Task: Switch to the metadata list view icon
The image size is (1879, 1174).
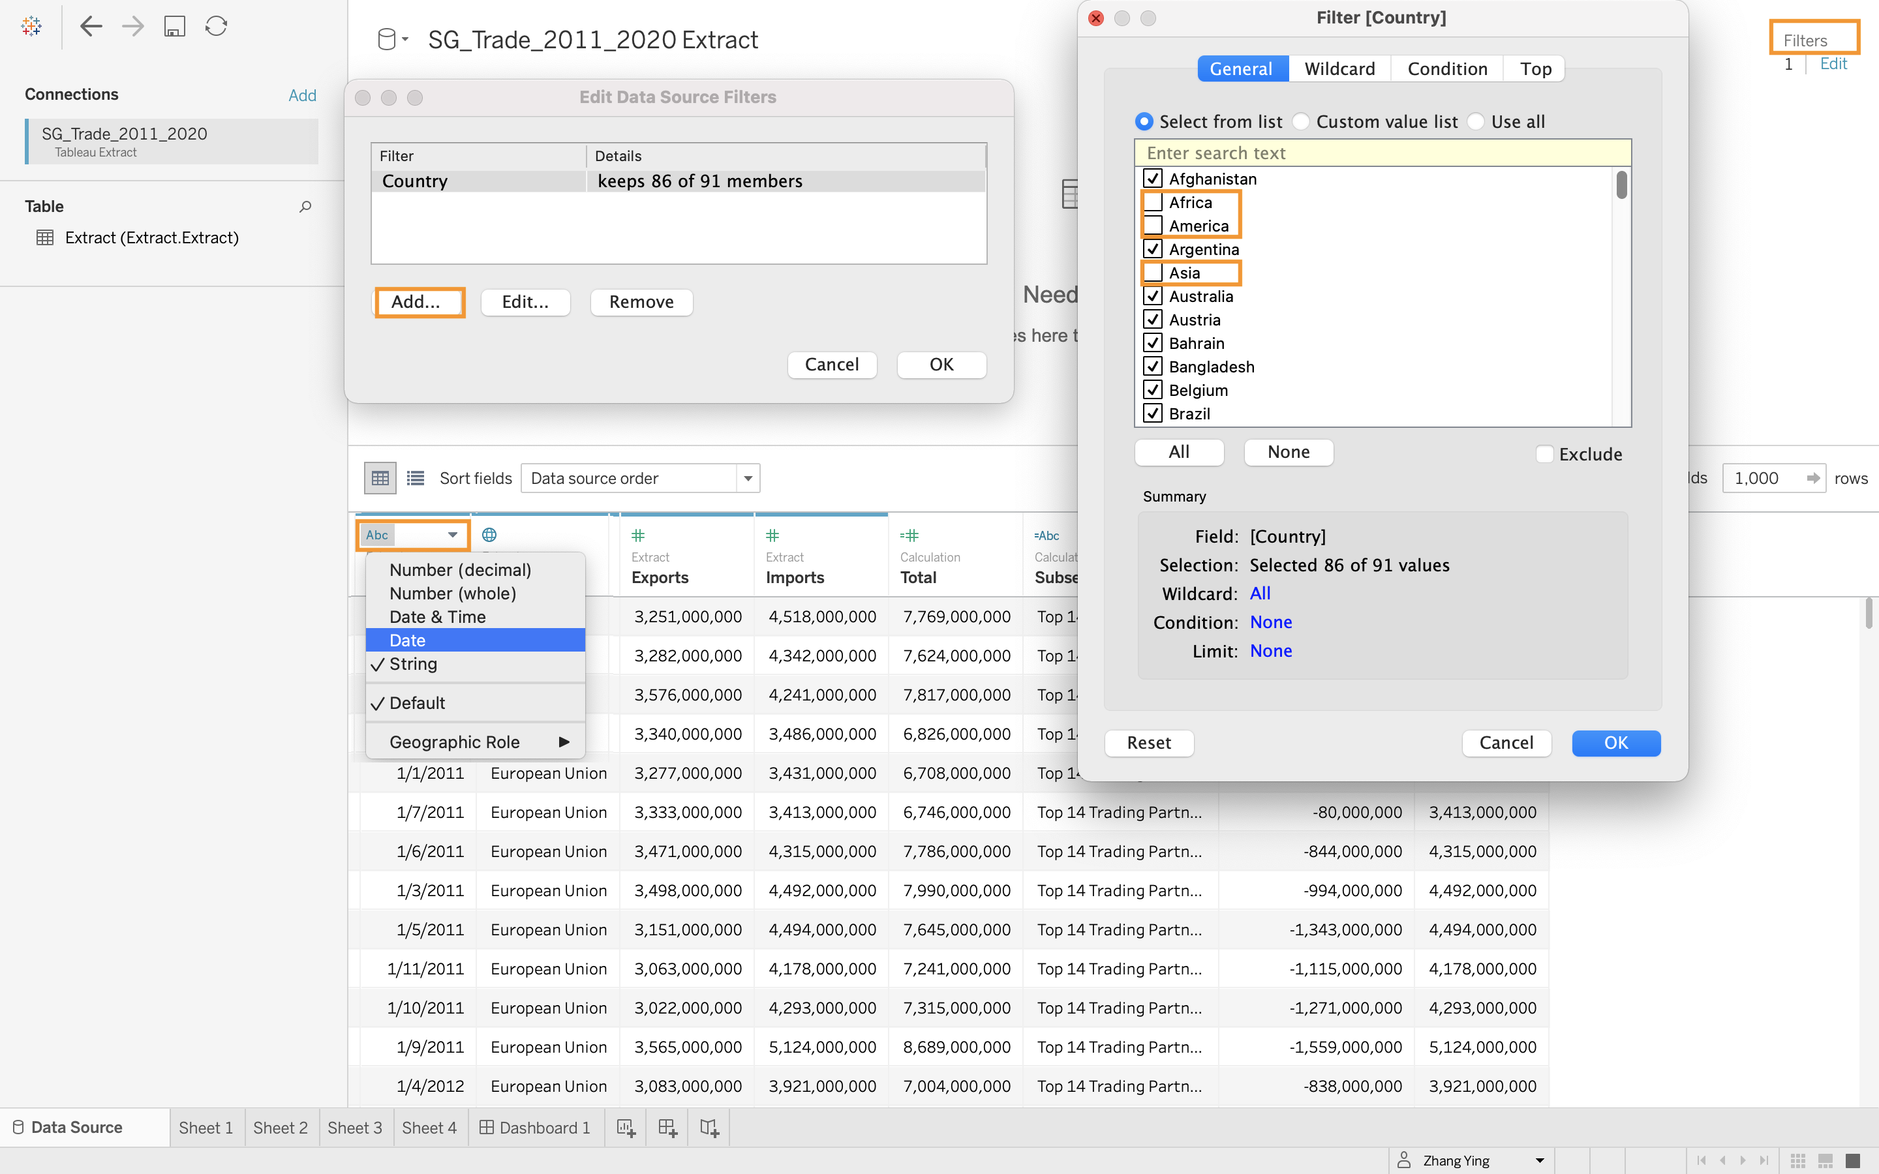Action: (x=416, y=478)
